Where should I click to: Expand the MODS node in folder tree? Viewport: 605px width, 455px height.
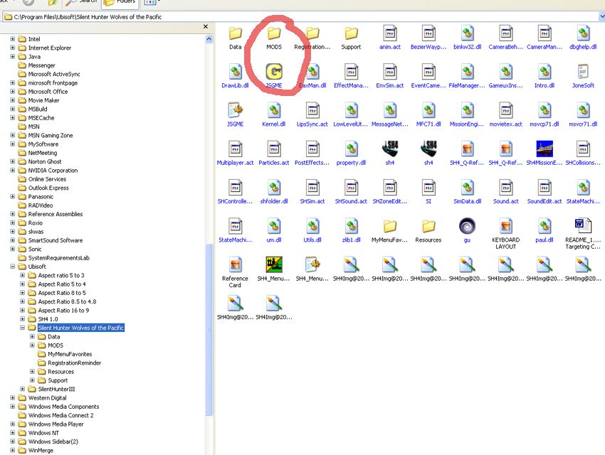(33, 346)
